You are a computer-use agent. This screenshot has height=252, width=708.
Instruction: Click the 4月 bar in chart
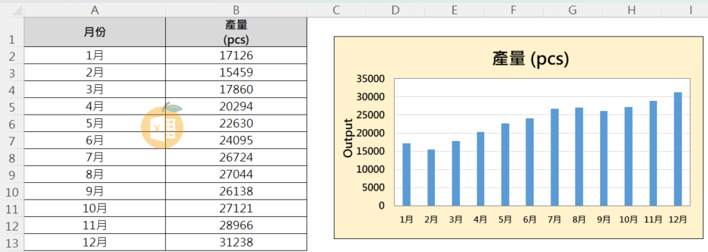click(x=481, y=169)
